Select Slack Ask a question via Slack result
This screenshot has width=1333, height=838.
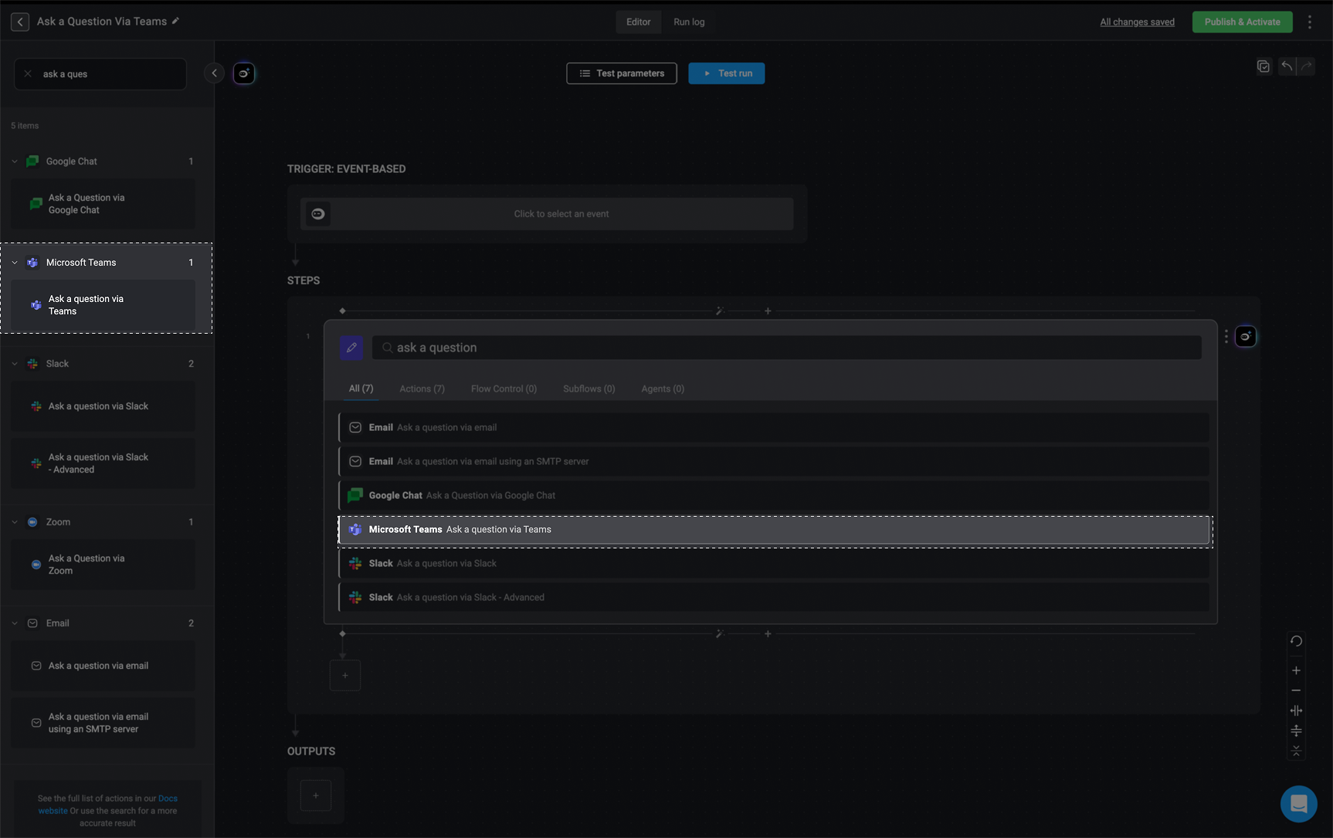point(774,563)
